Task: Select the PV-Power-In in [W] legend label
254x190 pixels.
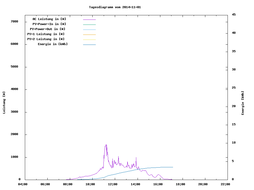Action: point(51,24)
